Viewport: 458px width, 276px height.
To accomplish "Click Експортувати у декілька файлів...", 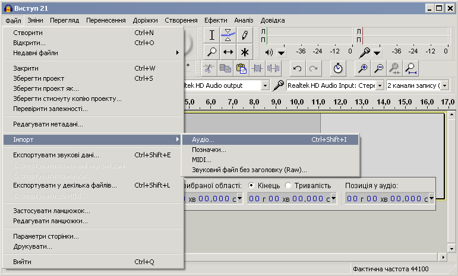I will click(x=93, y=185).
